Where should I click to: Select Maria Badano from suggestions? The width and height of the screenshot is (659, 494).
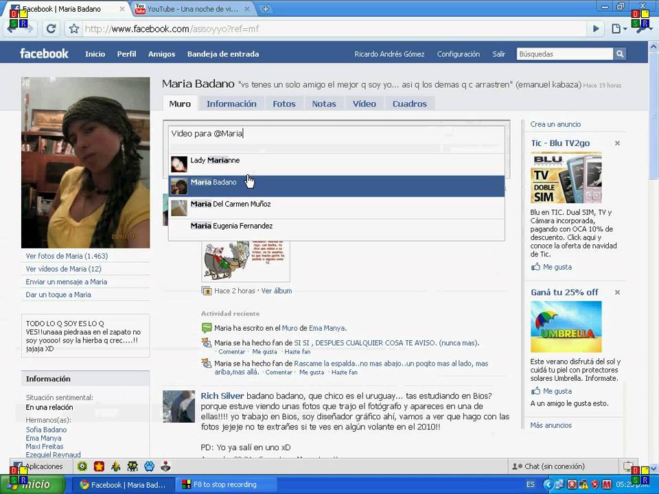point(336,186)
